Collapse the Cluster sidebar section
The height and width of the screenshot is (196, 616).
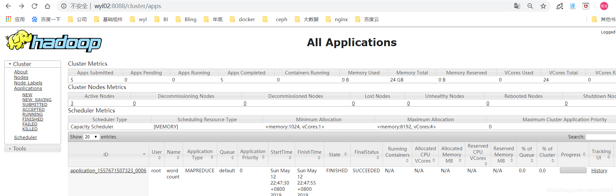click(33, 64)
